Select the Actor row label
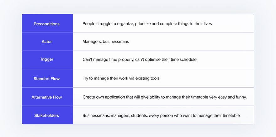Image resolution: width=276 pixels, height=137 pixels. click(47, 42)
